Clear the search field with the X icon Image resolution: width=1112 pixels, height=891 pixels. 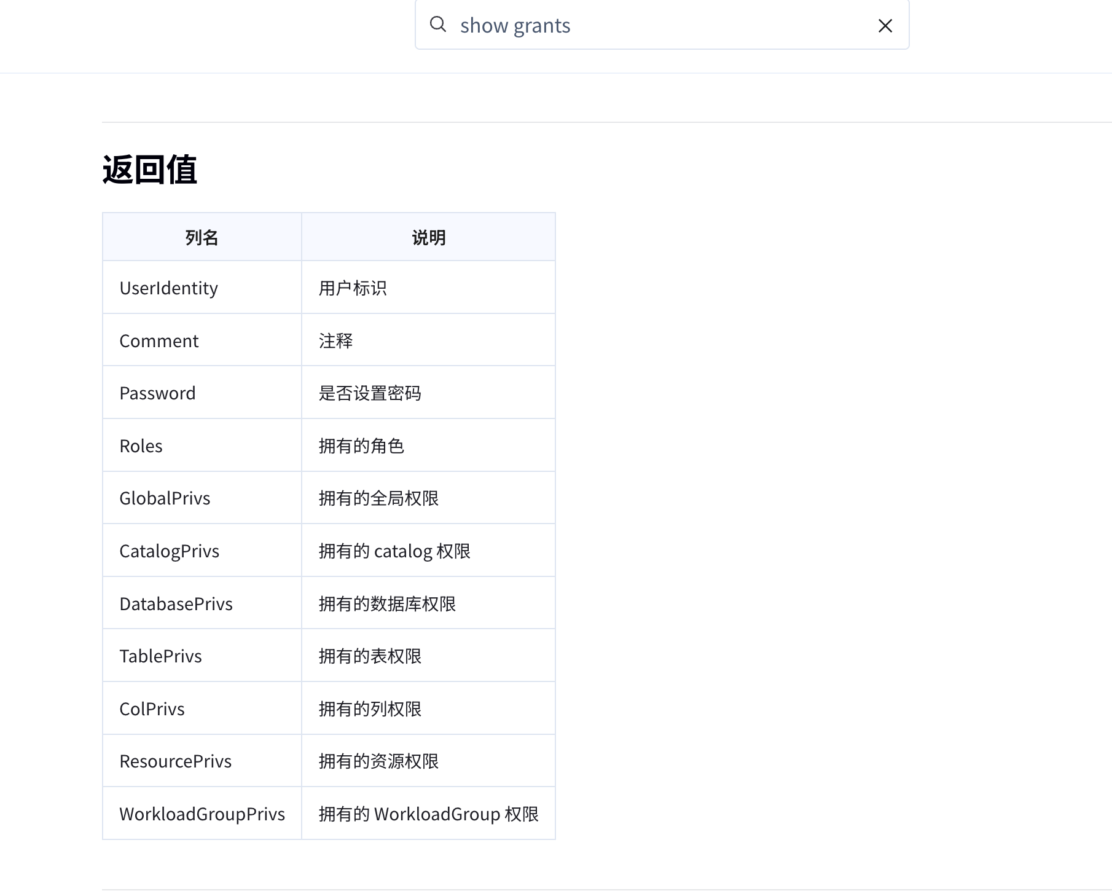click(x=885, y=26)
